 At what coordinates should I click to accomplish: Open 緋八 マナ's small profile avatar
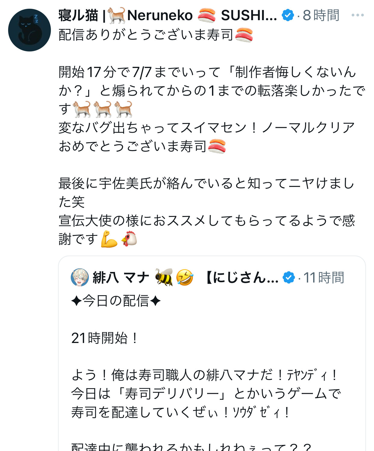[80, 277]
